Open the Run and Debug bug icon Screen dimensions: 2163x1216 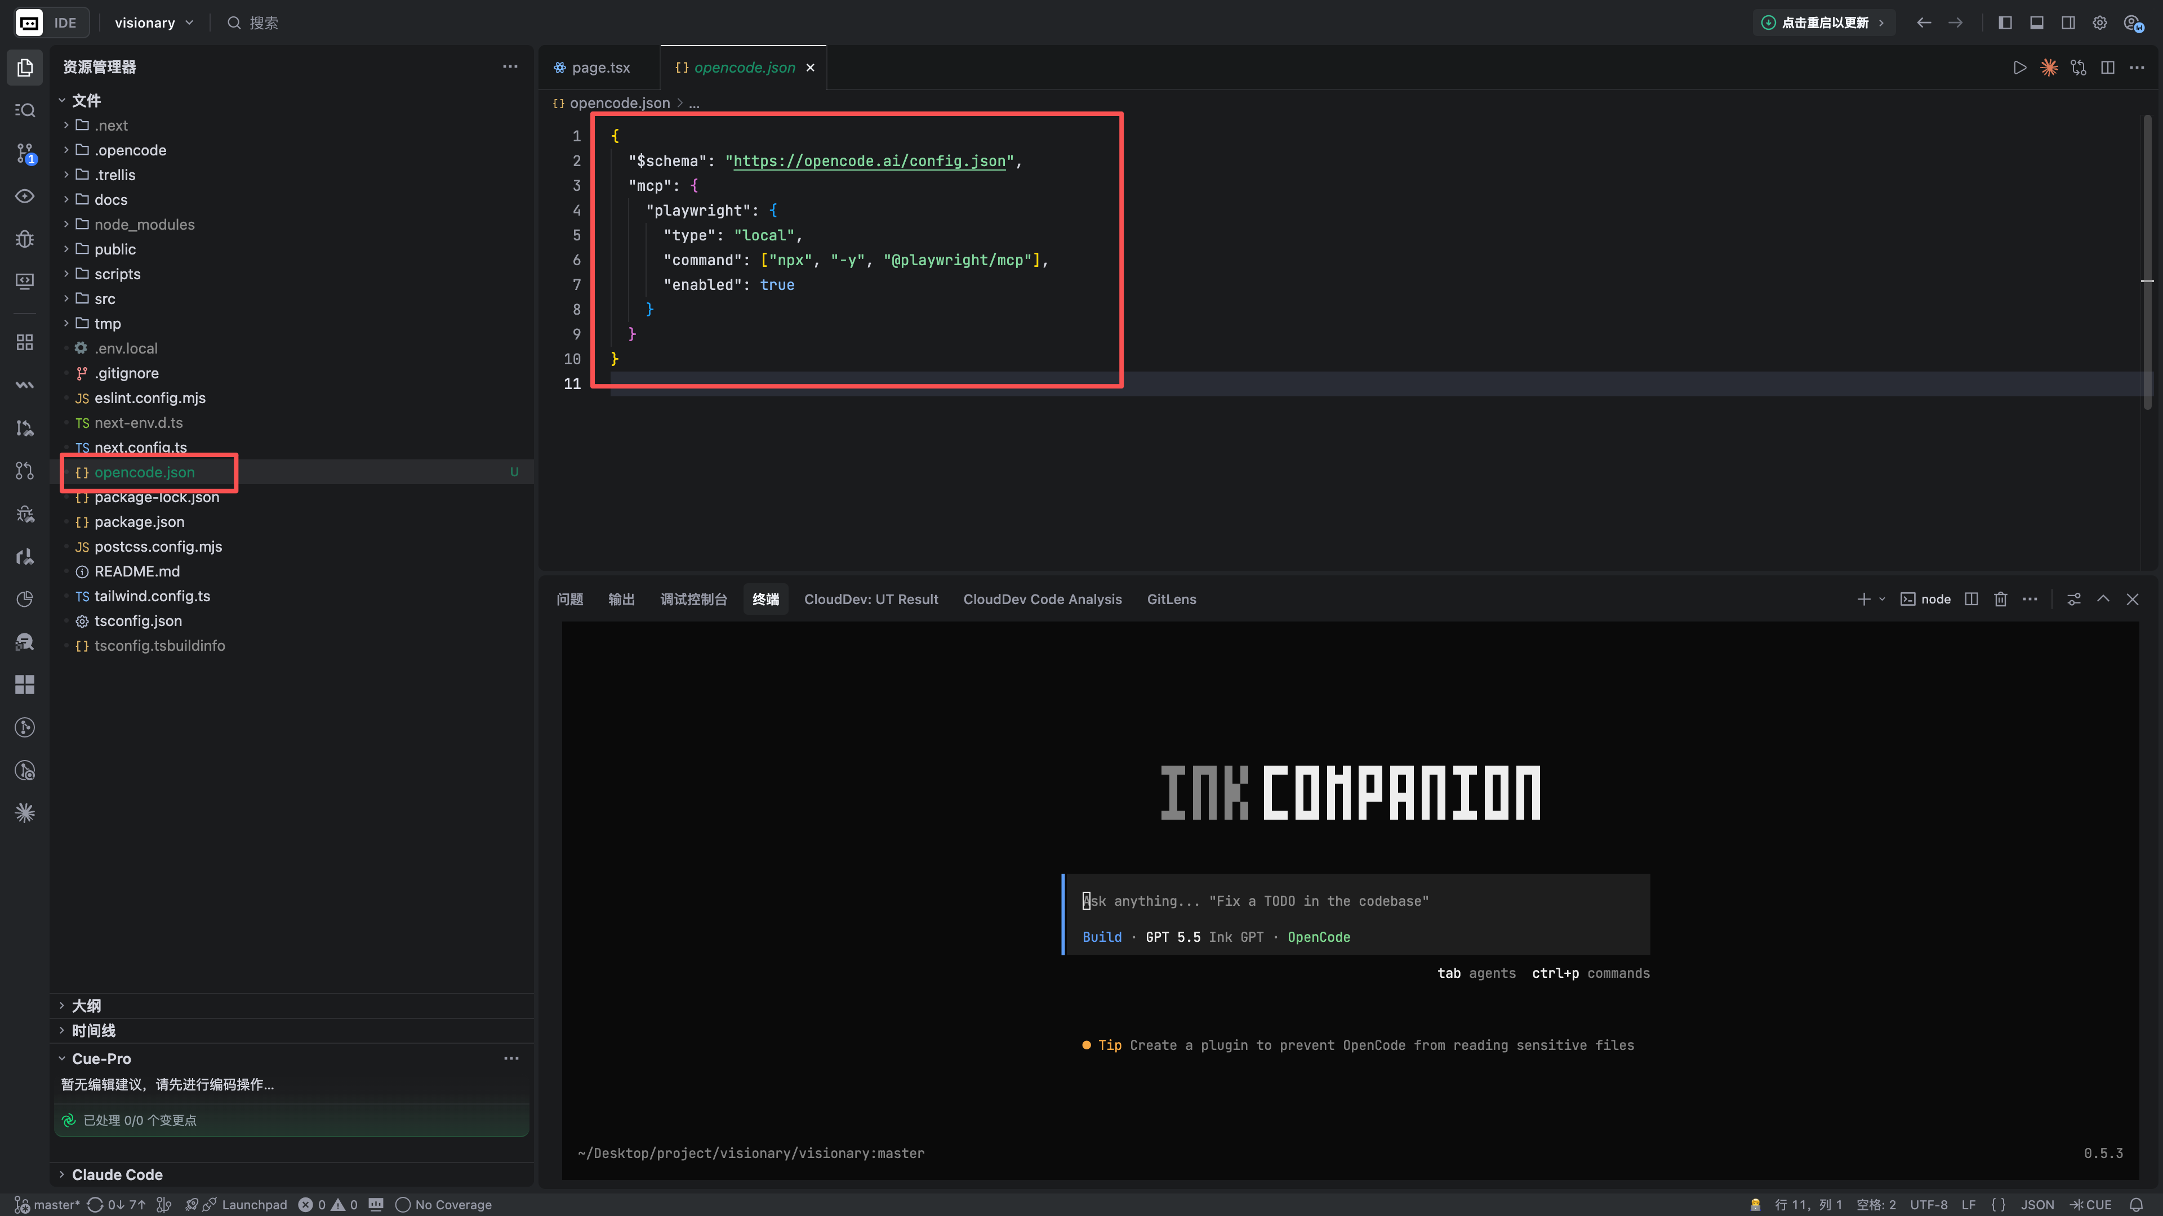pyautogui.click(x=25, y=238)
